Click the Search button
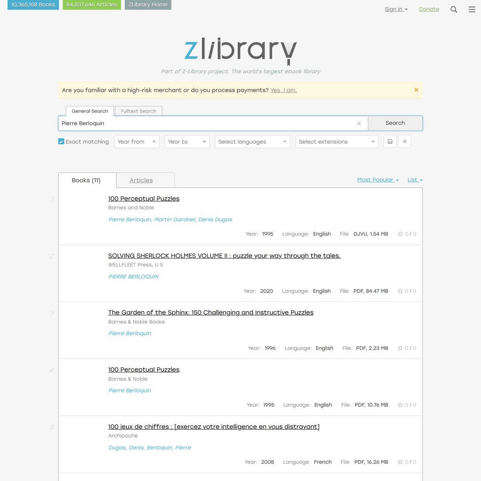 pyautogui.click(x=395, y=123)
